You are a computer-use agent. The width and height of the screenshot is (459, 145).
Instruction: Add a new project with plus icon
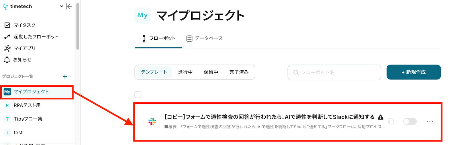click(65, 76)
